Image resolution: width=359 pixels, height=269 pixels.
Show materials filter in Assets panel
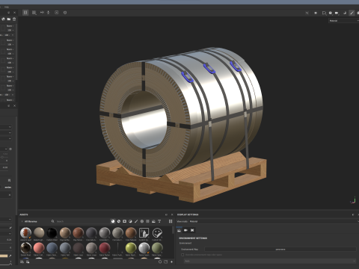[x=113, y=221]
